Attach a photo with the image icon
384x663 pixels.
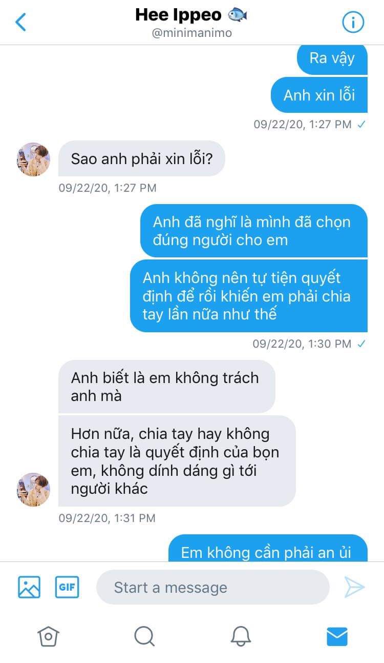29,587
